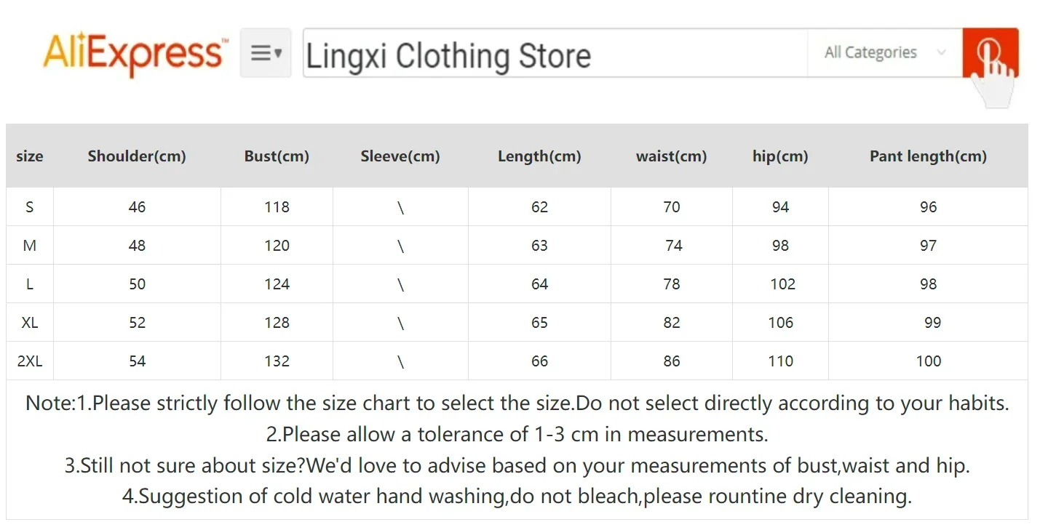The height and width of the screenshot is (530, 1040).
Task: Click the Lingxi Clothing Store search field
Action: 553,53
